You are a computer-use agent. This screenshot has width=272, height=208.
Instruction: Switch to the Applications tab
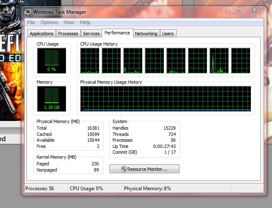(41, 34)
